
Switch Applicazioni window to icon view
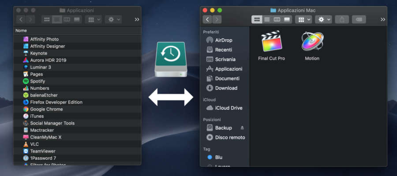[47, 19]
